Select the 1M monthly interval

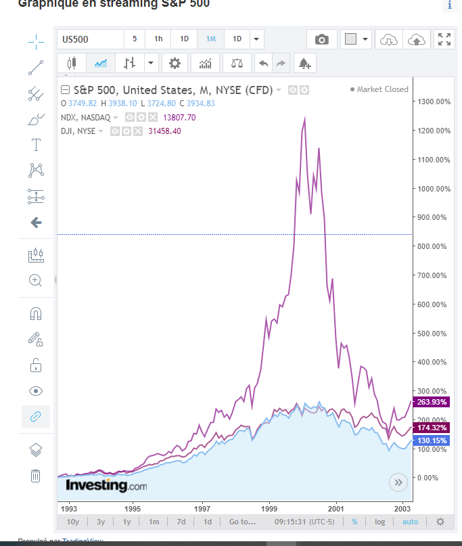tap(210, 39)
